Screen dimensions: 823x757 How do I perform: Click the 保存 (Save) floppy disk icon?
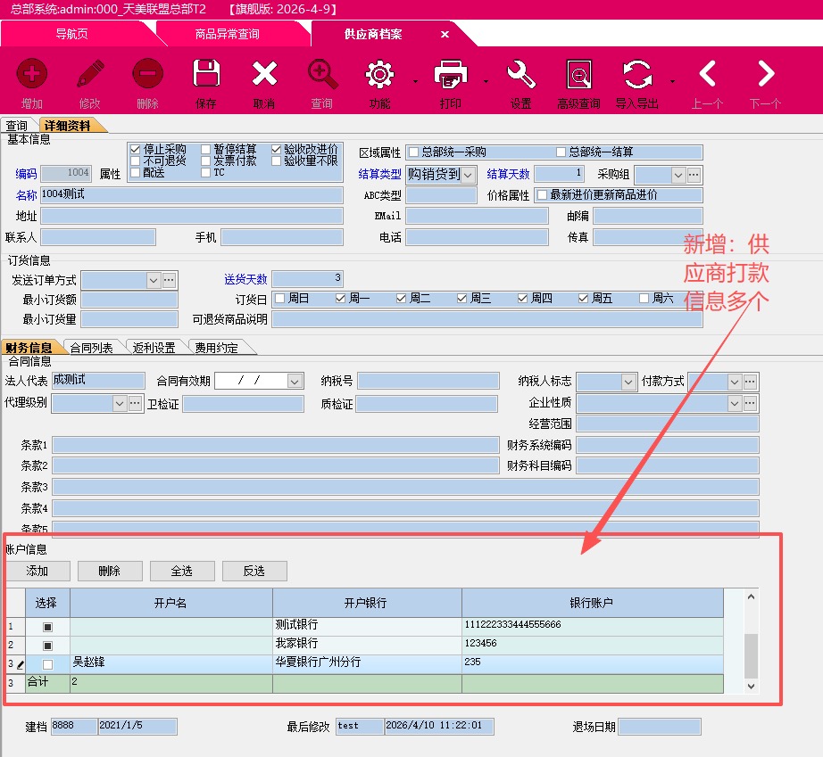click(x=206, y=75)
